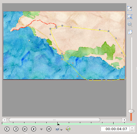Click the color picker eyedropper icon
Image resolution: width=137 pixels, height=134 pixels.
(x=130, y=8)
